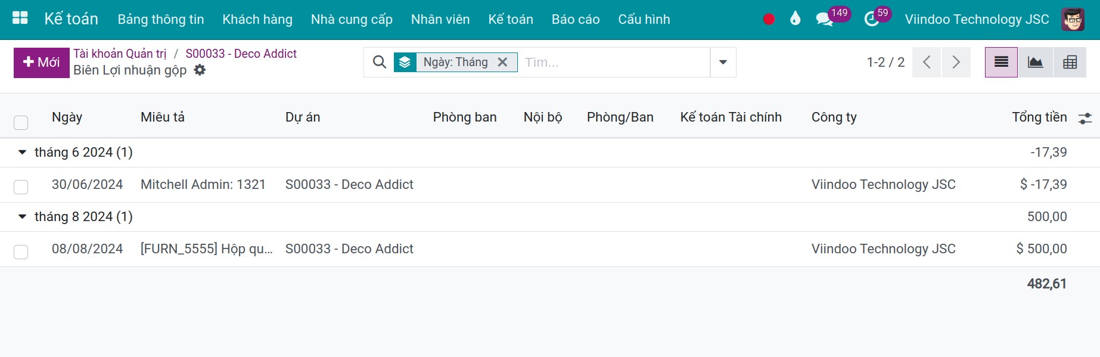The width and height of the screenshot is (1100, 357).
Task: Click the gear icon beside Biên Lợi nhuận gộp
Action: (200, 70)
